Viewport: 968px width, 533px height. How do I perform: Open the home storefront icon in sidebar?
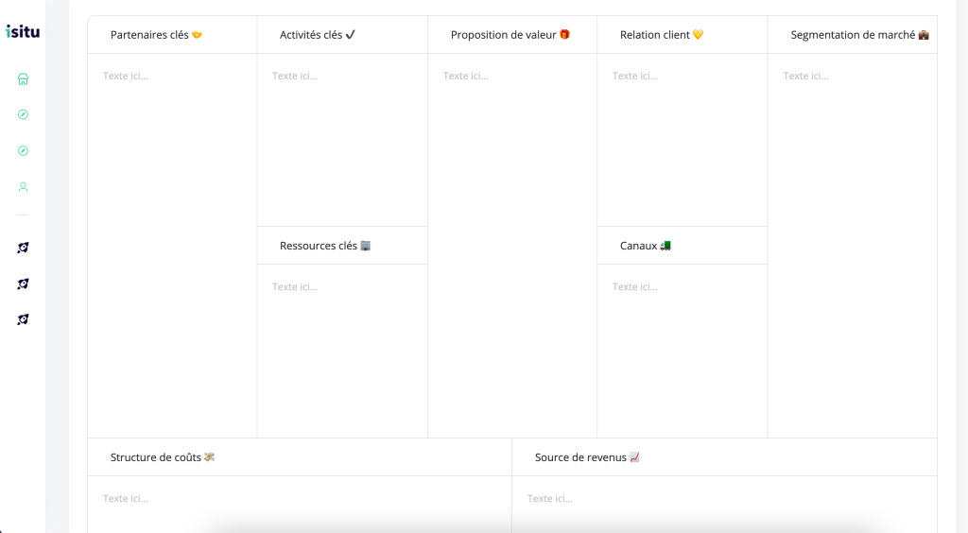[23, 79]
